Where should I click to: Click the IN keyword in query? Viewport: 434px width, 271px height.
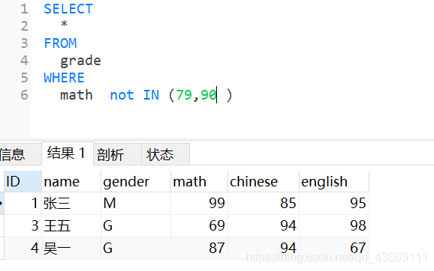(151, 95)
